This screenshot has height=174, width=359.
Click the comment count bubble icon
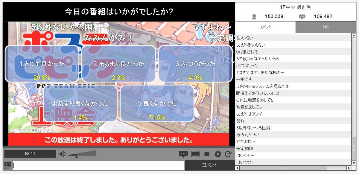tap(302, 17)
